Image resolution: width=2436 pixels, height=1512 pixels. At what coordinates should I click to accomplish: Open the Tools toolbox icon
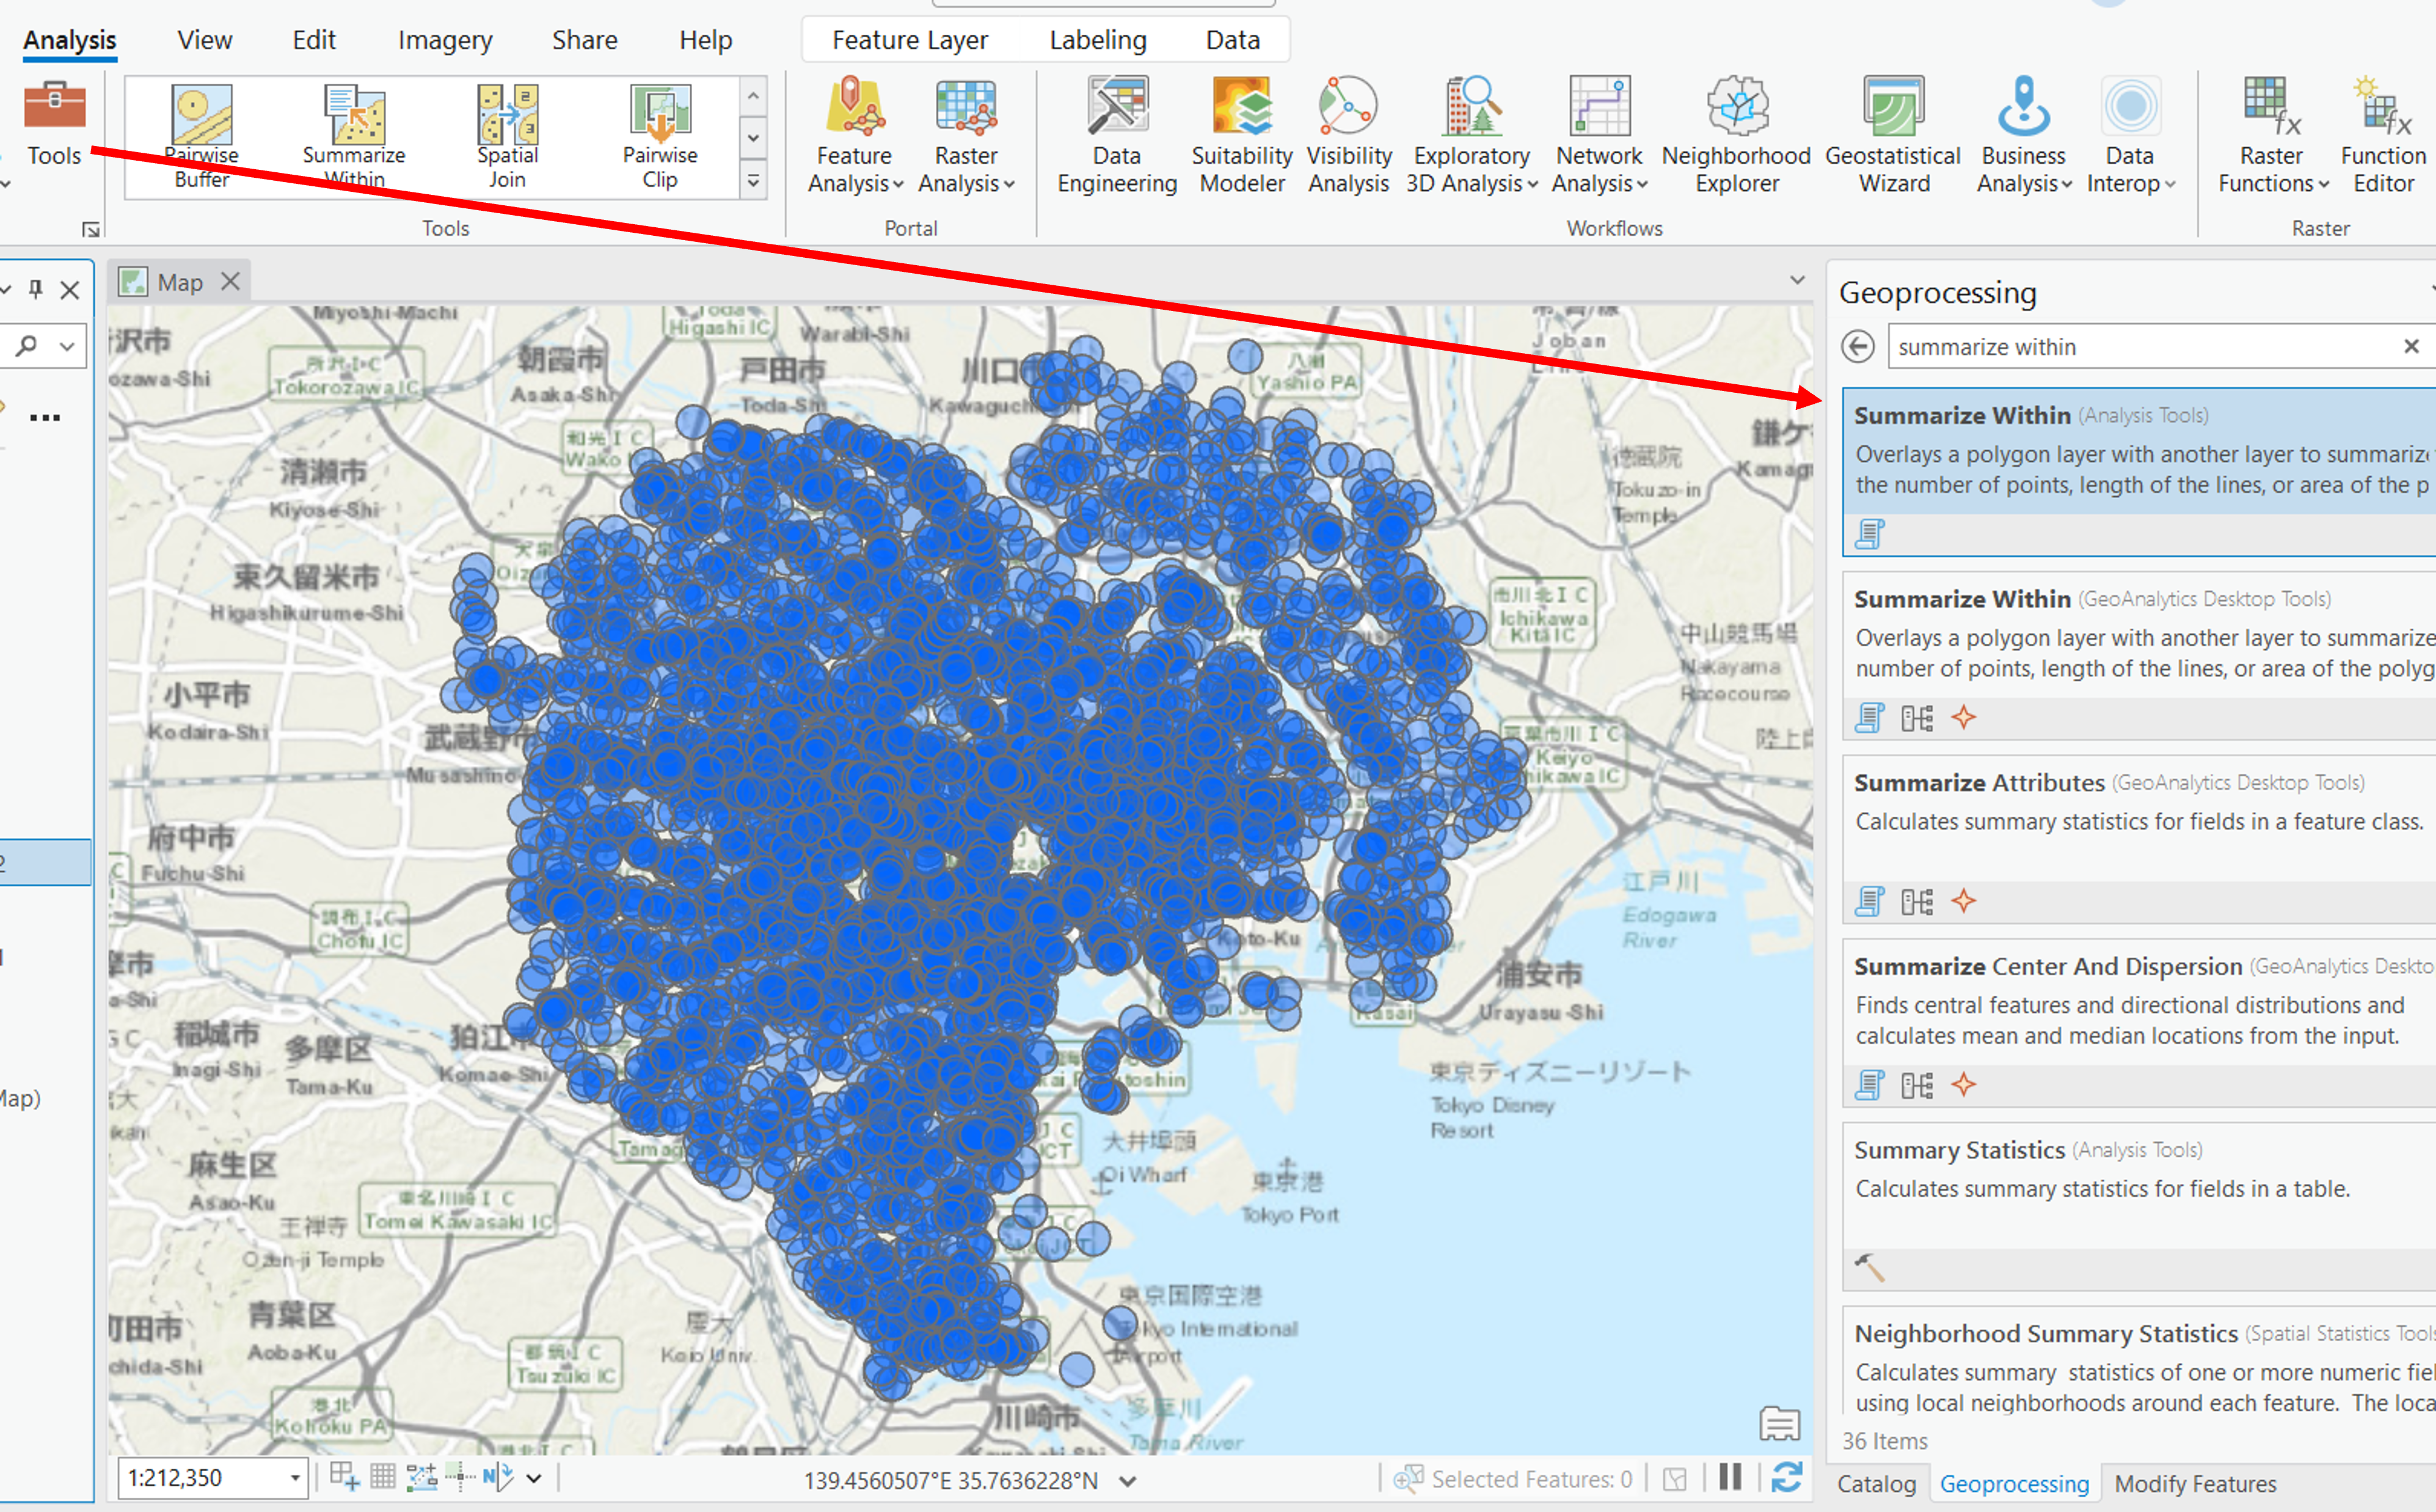[x=54, y=124]
